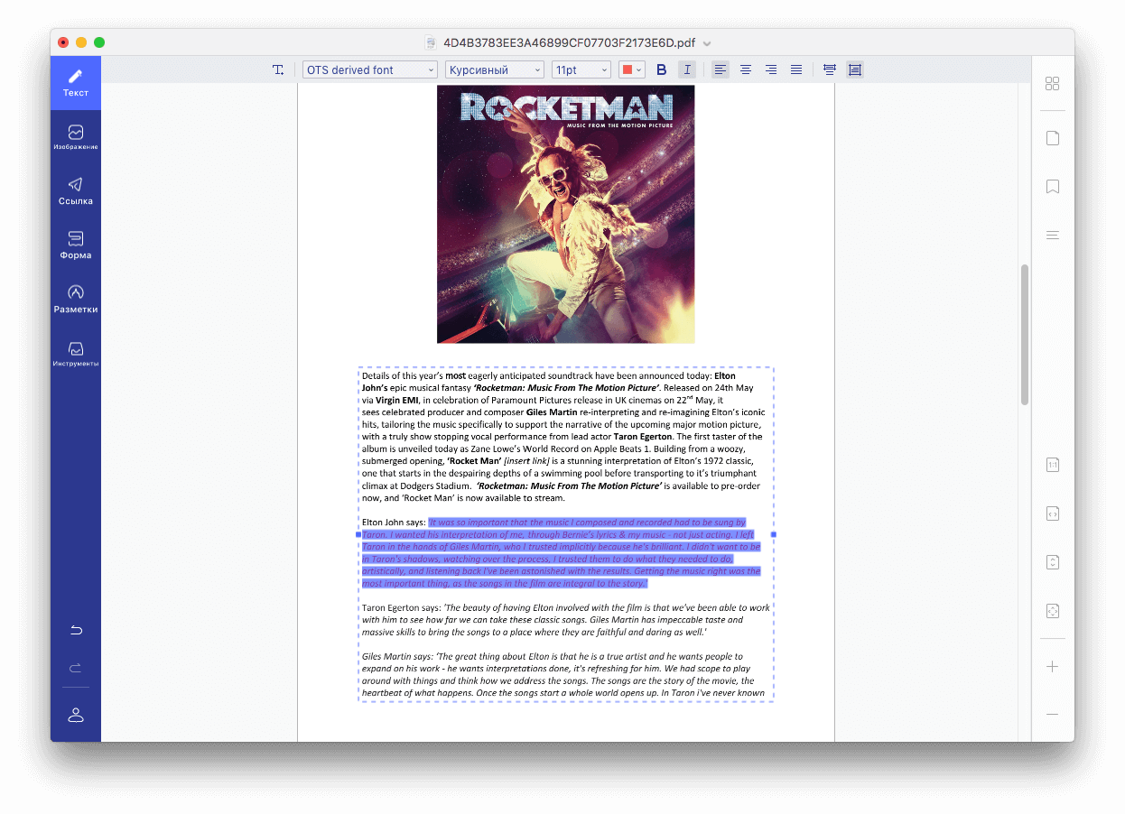Screen dimensions: 1125x814
Task: Center align the text
Action: point(746,69)
